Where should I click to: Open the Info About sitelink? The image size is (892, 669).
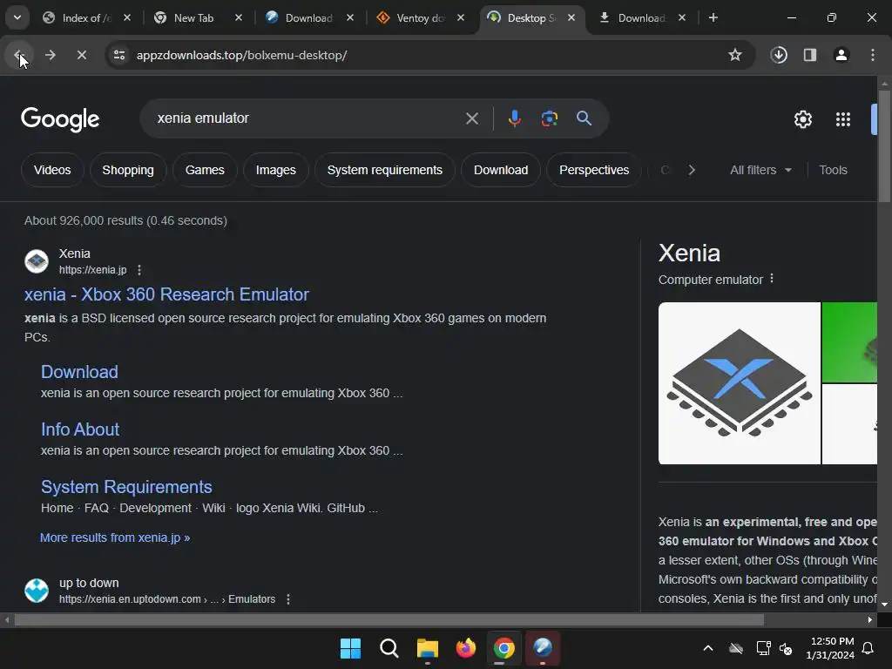pyautogui.click(x=80, y=429)
